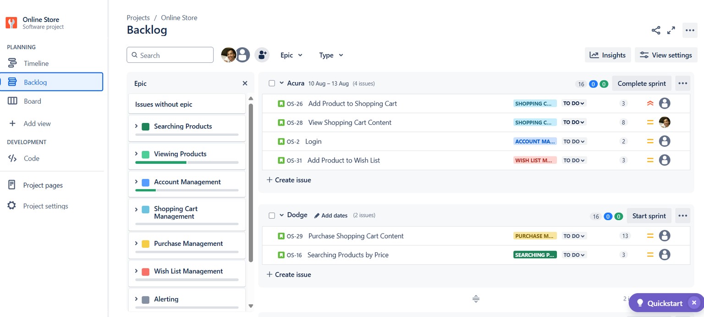The width and height of the screenshot is (704, 317).
Task: Collapse the Acura sprint chevron
Action: pyautogui.click(x=282, y=83)
